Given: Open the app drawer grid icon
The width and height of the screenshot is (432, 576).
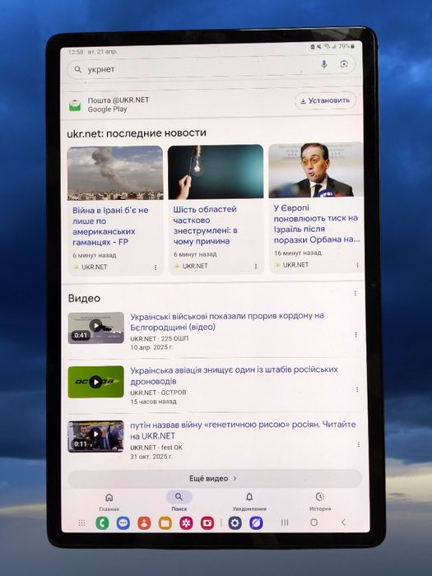Looking at the screenshot, I should (x=82, y=523).
